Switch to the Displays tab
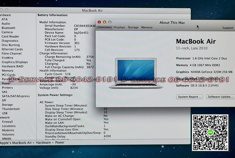The width and height of the screenshot is (235, 158). coord(119,27)
